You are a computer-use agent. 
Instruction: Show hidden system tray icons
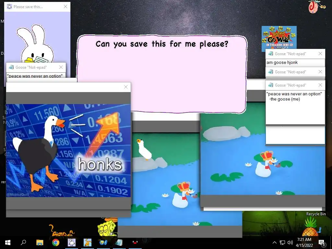(274, 243)
